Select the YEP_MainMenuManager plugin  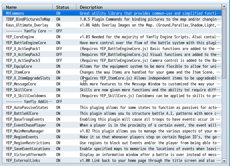pyautogui.click(x=112, y=131)
